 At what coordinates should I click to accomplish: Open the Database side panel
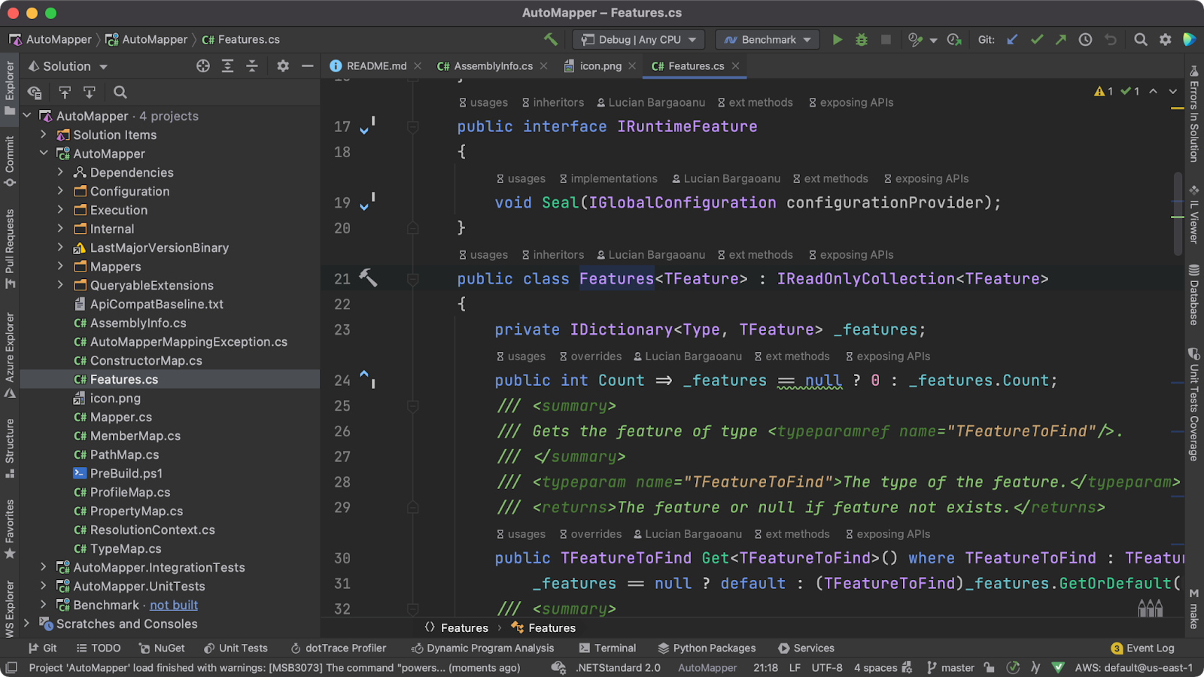[1193, 294]
